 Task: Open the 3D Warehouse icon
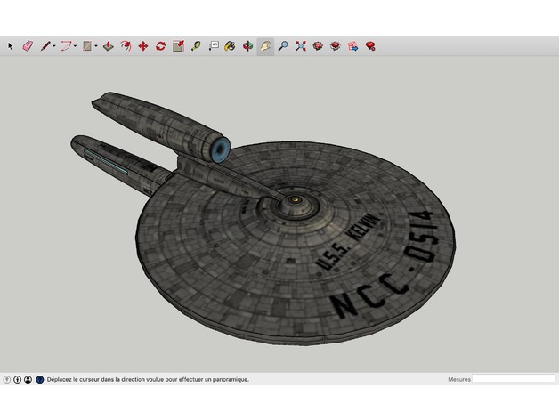coord(318,46)
